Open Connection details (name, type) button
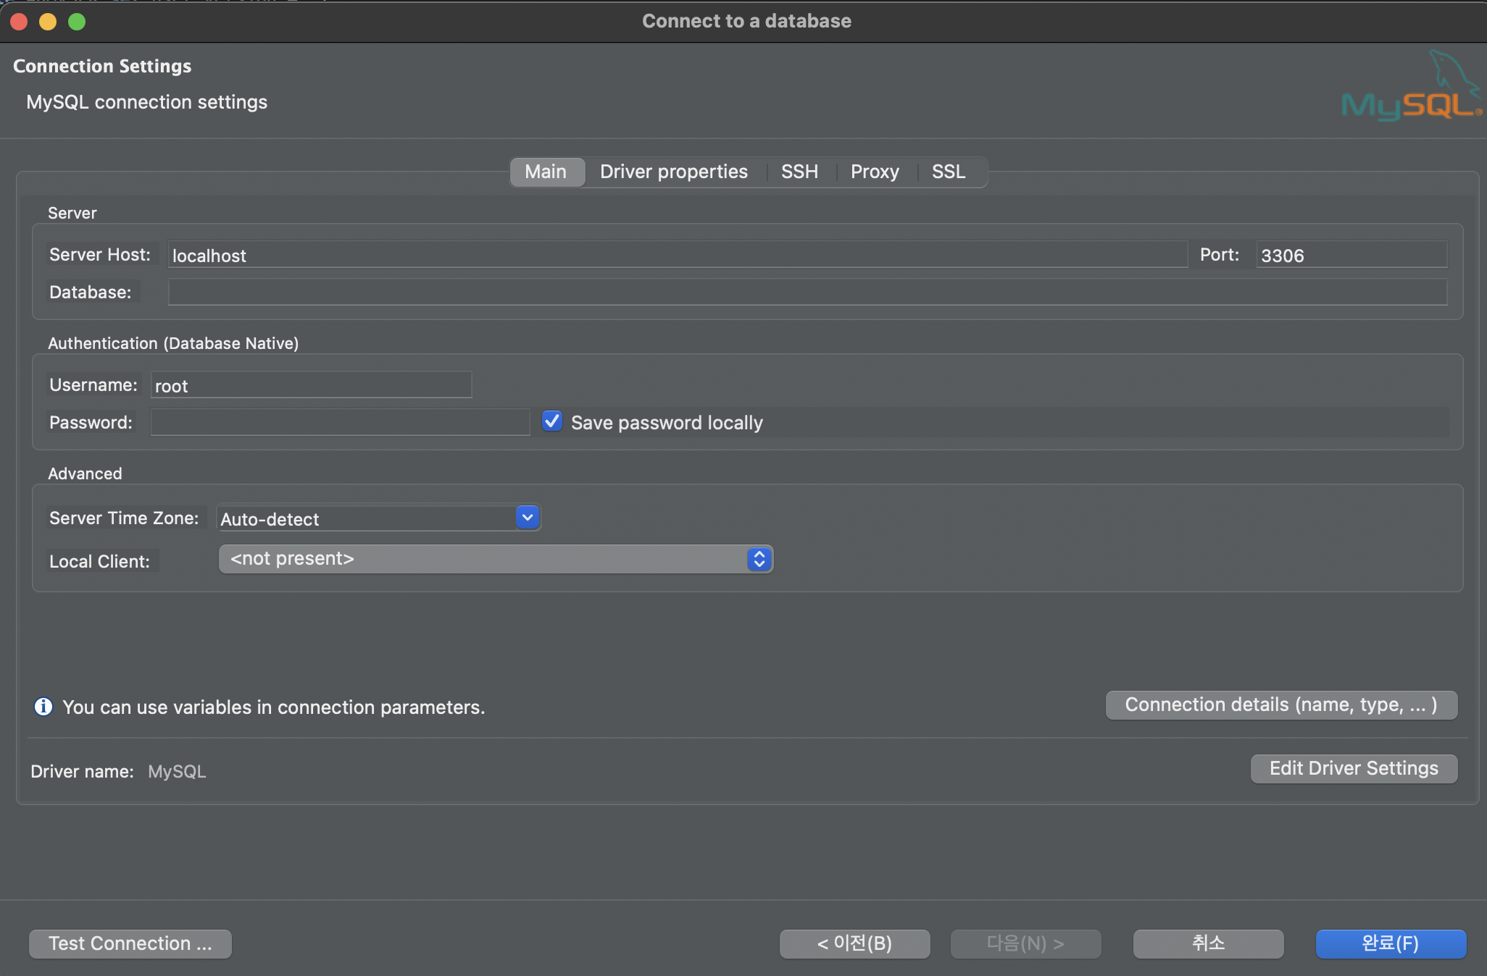The width and height of the screenshot is (1487, 976). coord(1280,704)
